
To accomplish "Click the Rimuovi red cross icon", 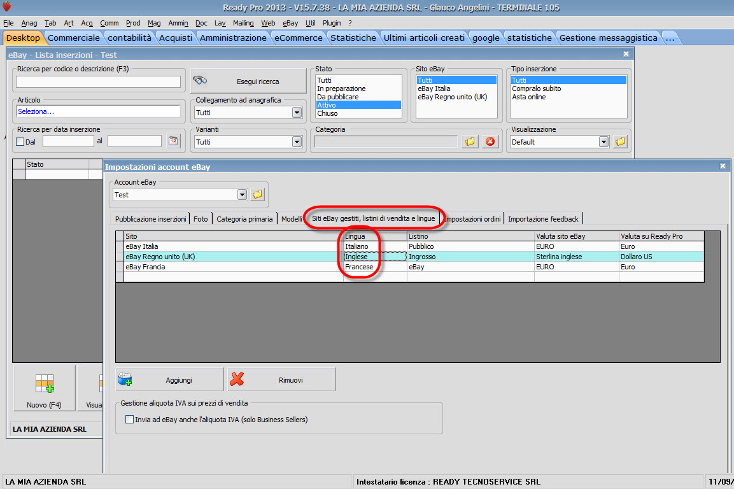I will pos(237,379).
